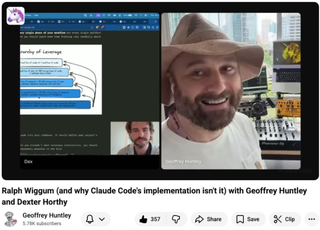Image resolution: width=320 pixels, height=230 pixels.
Task: Click the Save bookmark icon
Action: (x=240, y=219)
